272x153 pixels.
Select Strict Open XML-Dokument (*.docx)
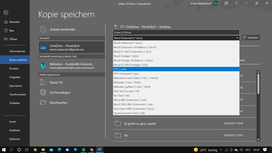click(x=176, y=109)
